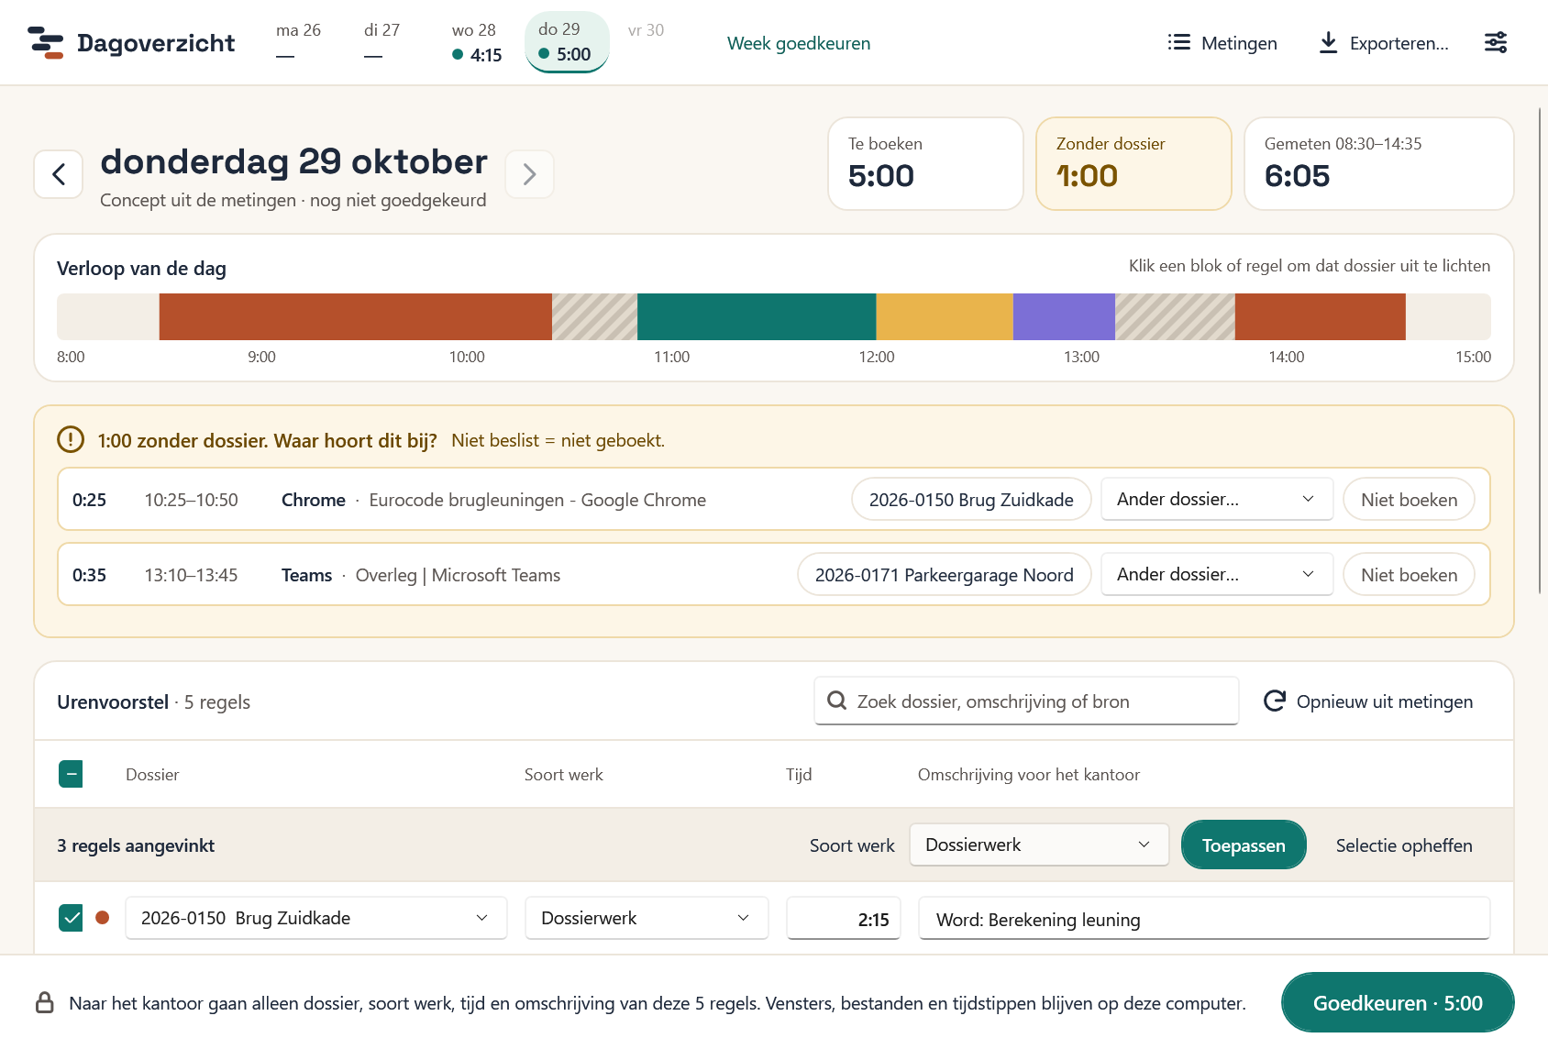
Task: Open Ander dossier dropdown for Teams row
Action: 1217,575
